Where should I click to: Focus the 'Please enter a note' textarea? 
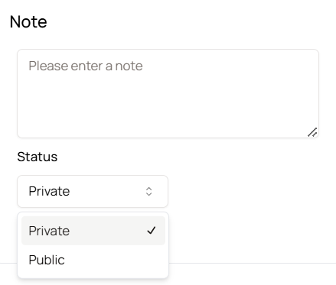tap(168, 93)
